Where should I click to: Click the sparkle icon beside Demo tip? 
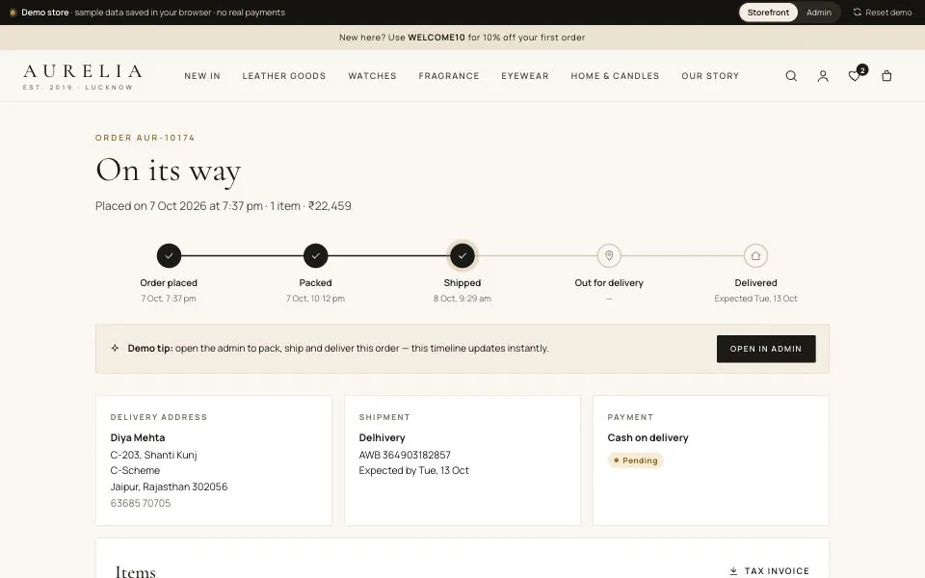(115, 348)
